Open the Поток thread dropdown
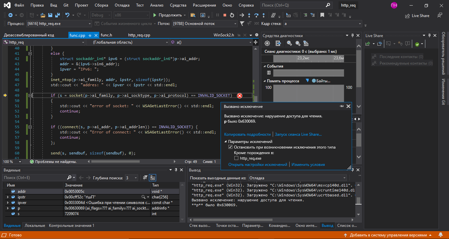 [204, 24]
